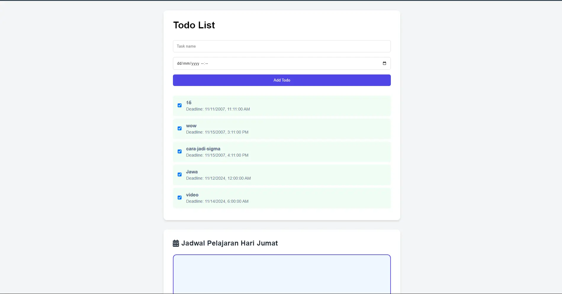Click the Todo List heading
This screenshot has width=562, height=294.
click(x=194, y=25)
